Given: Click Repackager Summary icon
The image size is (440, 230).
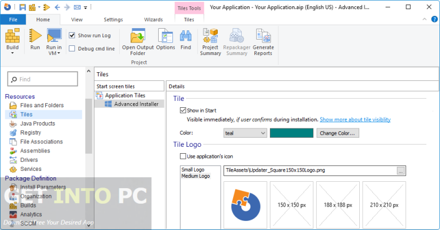Looking at the screenshot, I should pos(237,36).
